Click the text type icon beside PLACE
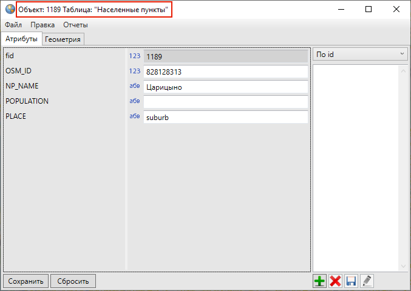 click(135, 116)
